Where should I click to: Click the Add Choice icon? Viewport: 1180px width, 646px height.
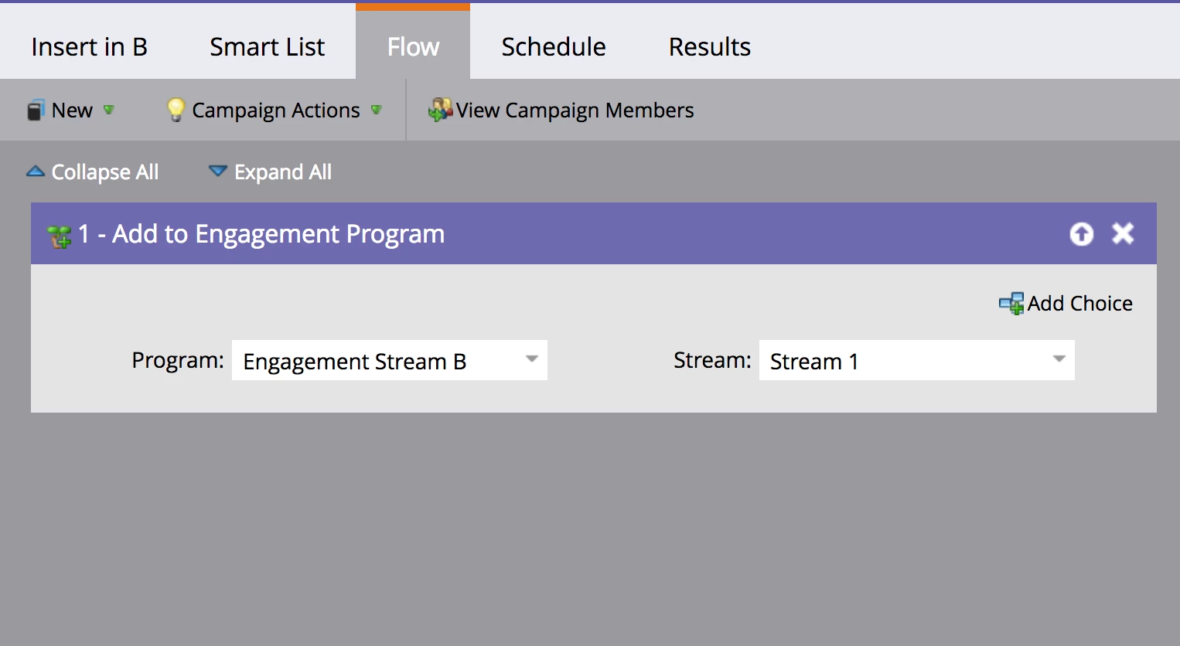coord(1011,304)
